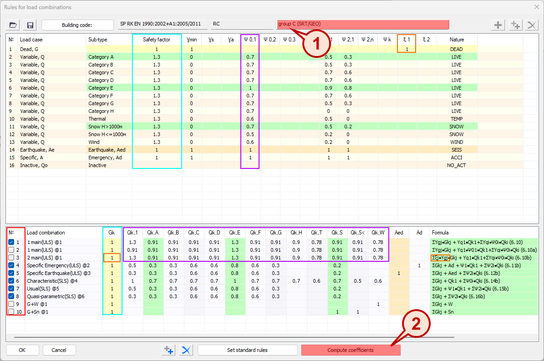Click the open file folder icon

[13, 25]
